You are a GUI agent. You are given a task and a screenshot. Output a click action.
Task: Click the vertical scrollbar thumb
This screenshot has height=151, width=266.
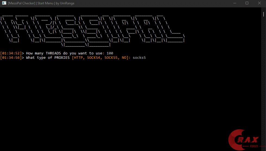pyautogui.click(x=264, y=14)
